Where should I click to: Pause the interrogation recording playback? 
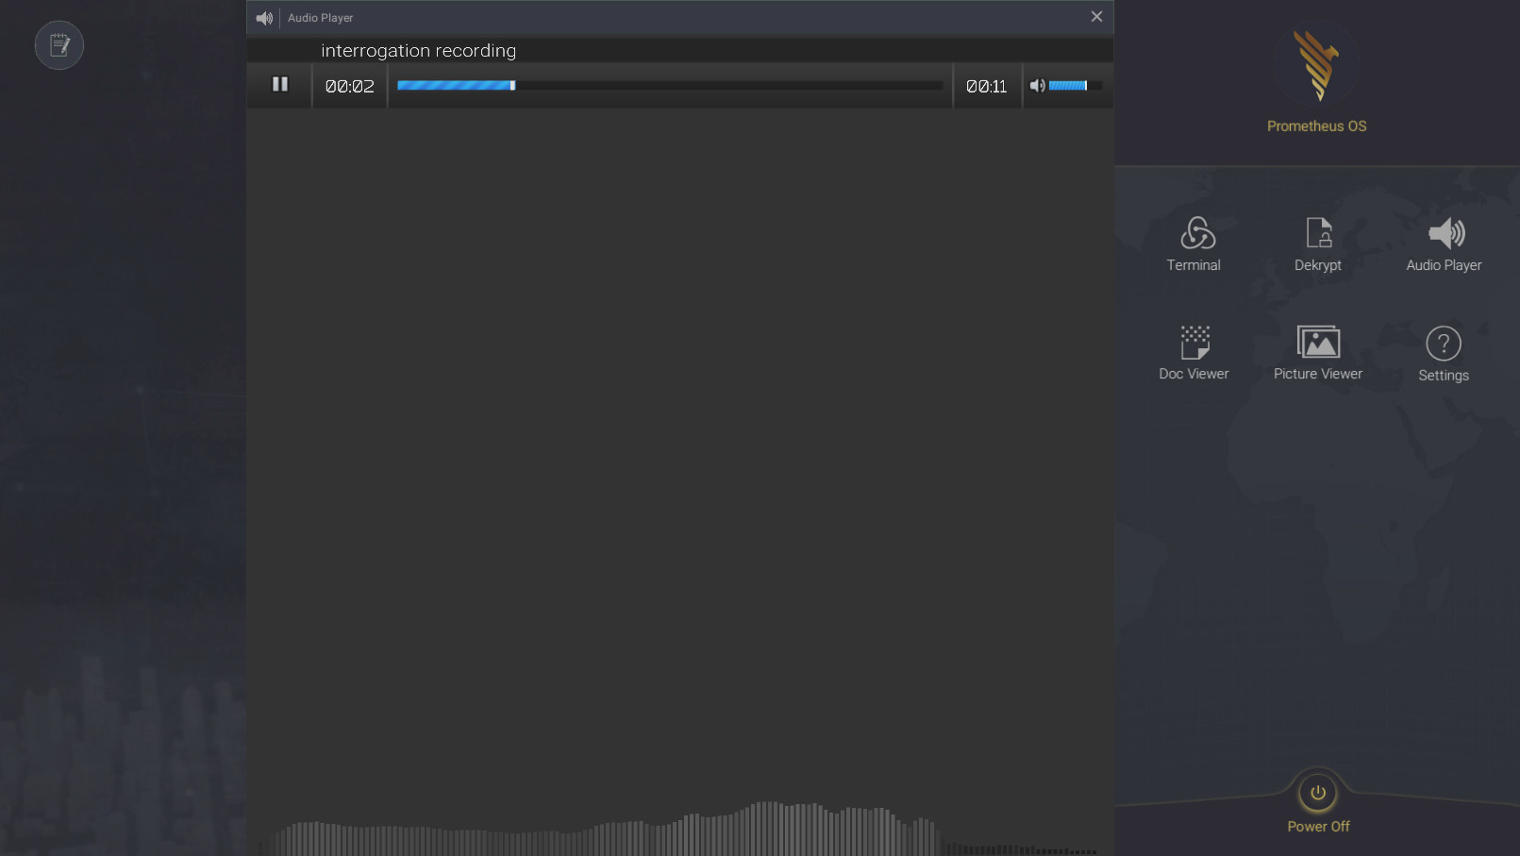pos(279,85)
